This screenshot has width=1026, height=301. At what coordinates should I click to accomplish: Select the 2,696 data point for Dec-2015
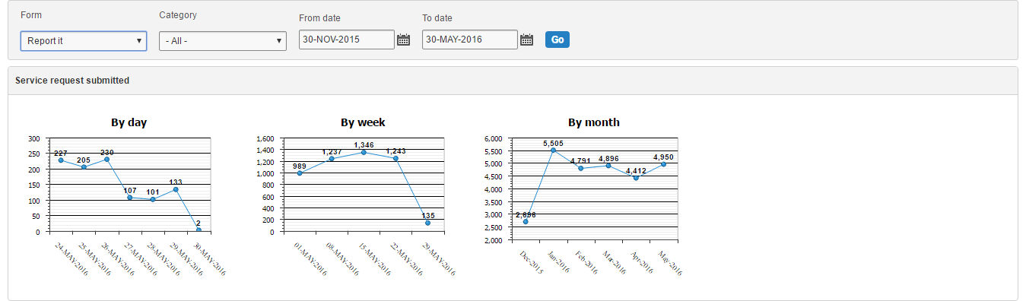point(526,222)
